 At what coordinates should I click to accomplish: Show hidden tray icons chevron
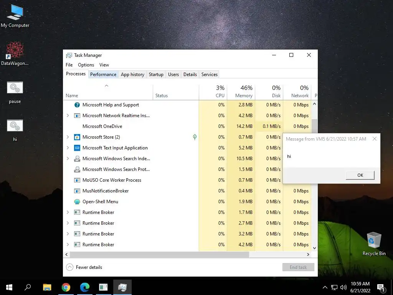(325, 287)
